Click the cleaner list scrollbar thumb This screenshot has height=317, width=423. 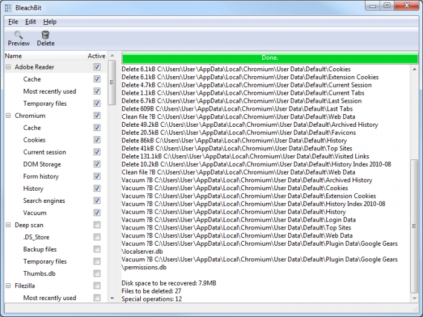click(112, 83)
